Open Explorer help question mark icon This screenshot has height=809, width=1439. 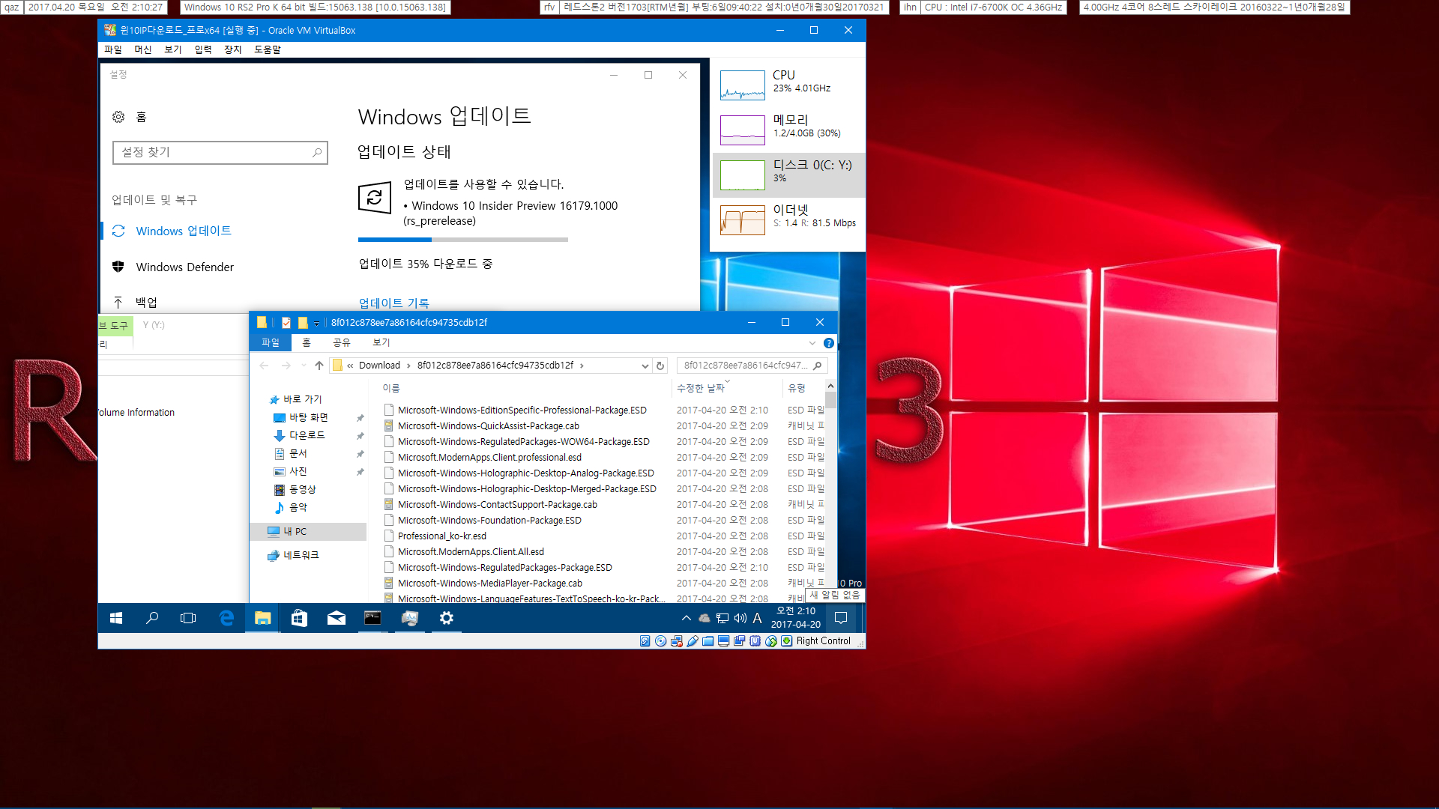click(828, 343)
